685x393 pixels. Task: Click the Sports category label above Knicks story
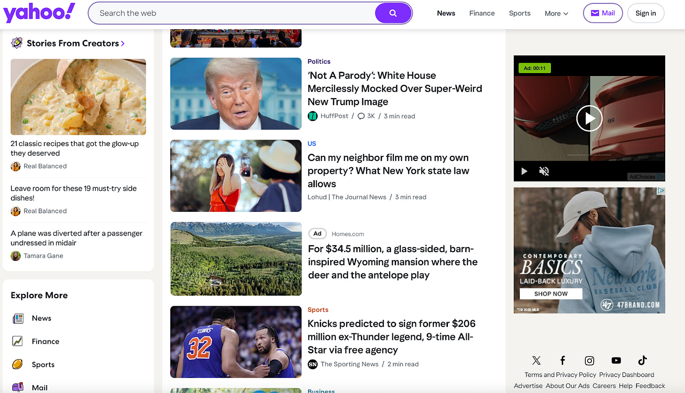click(x=318, y=310)
